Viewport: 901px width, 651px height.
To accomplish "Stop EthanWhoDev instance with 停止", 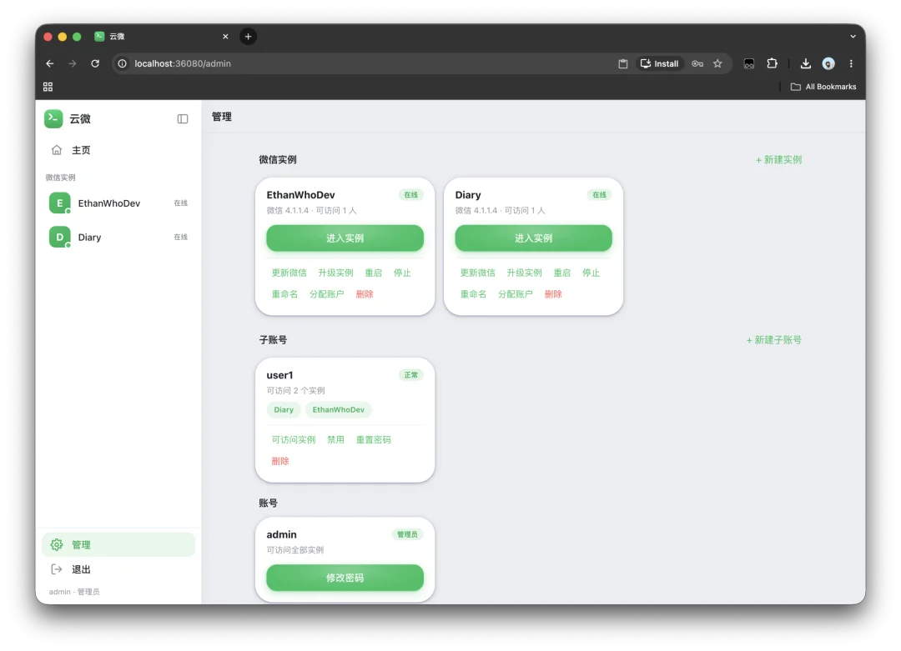I will click(402, 273).
